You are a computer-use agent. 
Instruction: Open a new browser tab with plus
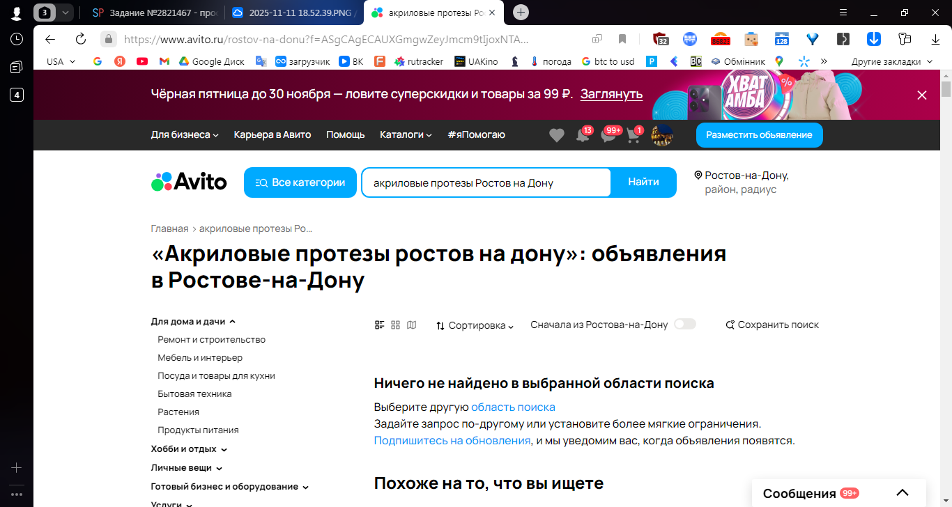pos(521,12)
